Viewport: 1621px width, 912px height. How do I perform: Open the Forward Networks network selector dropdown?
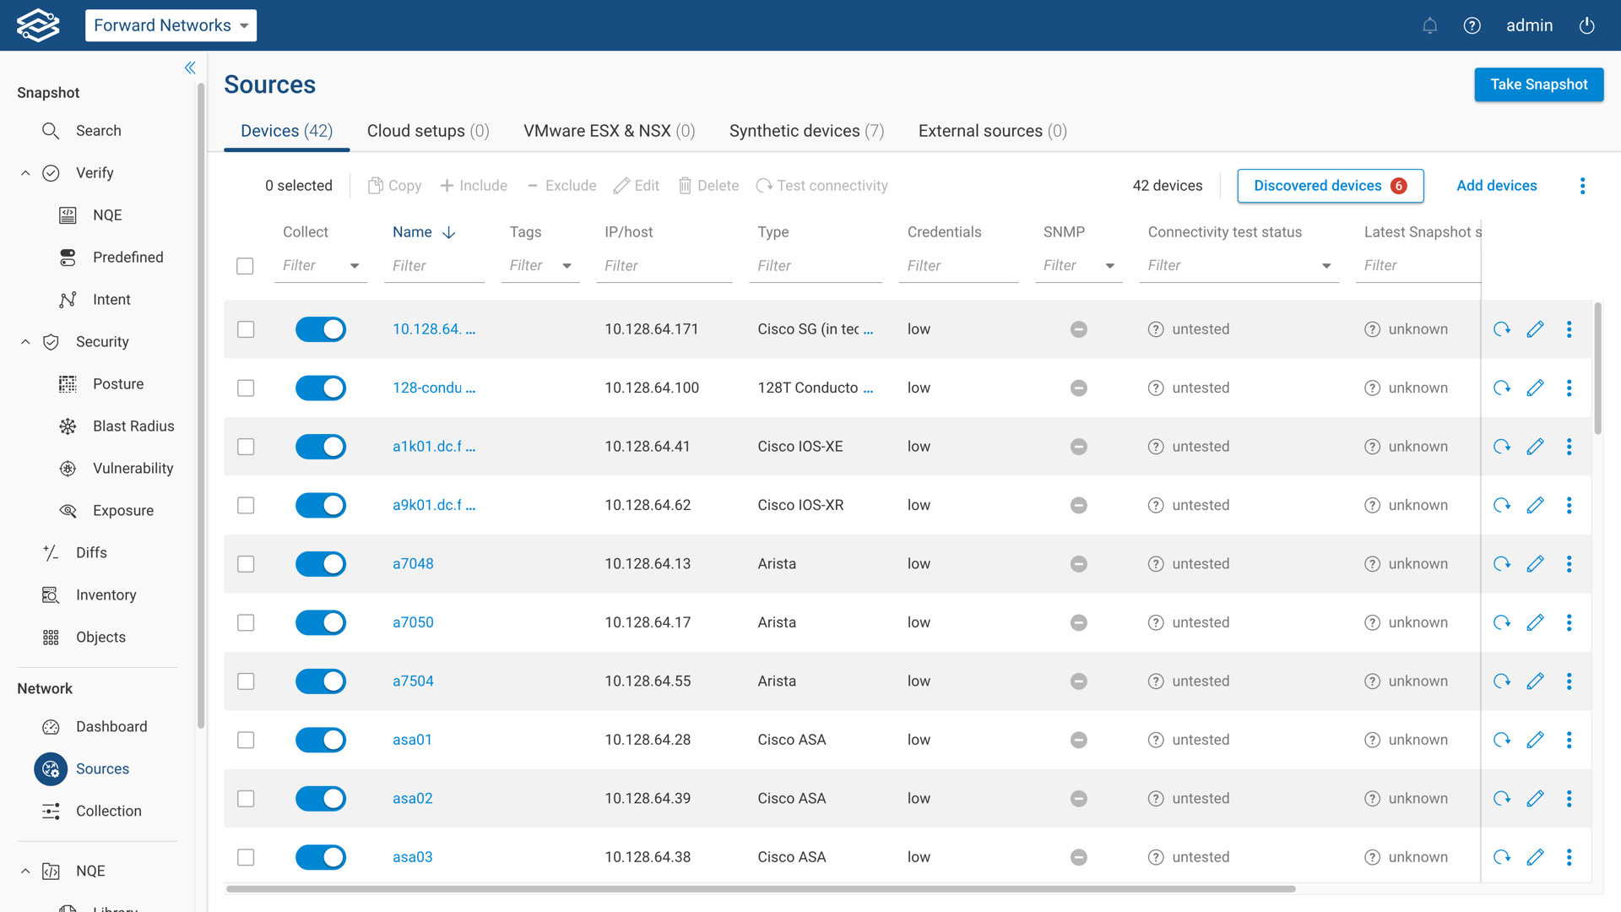[x=171, y=25]
